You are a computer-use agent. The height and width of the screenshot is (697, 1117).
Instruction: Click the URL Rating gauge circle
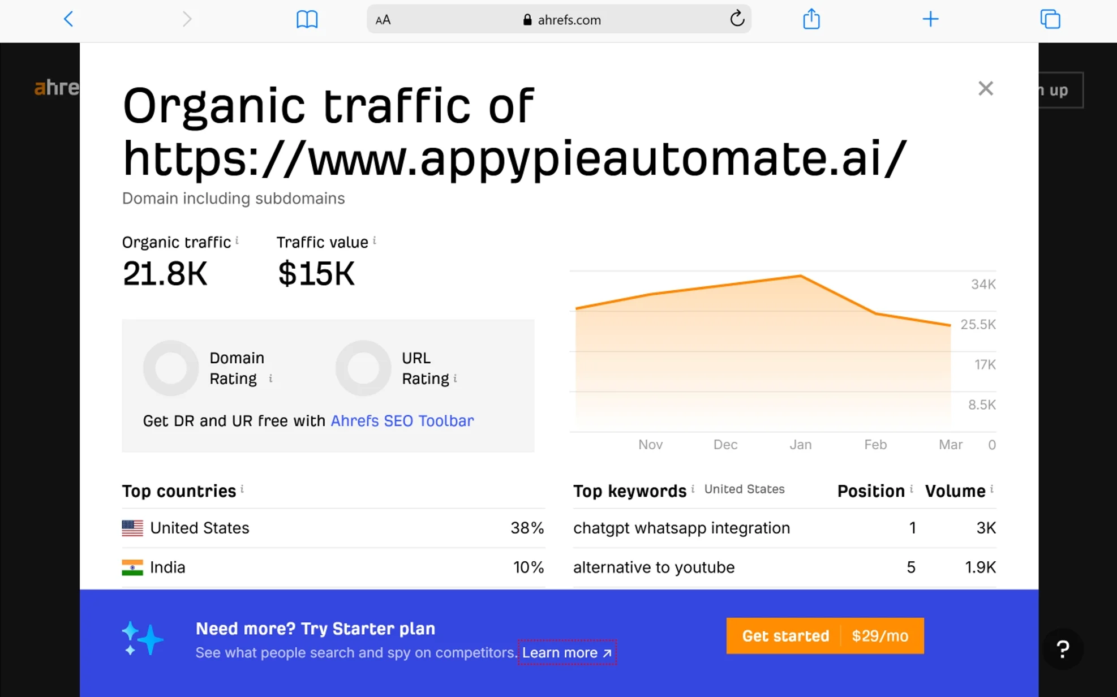coord(363,368)
